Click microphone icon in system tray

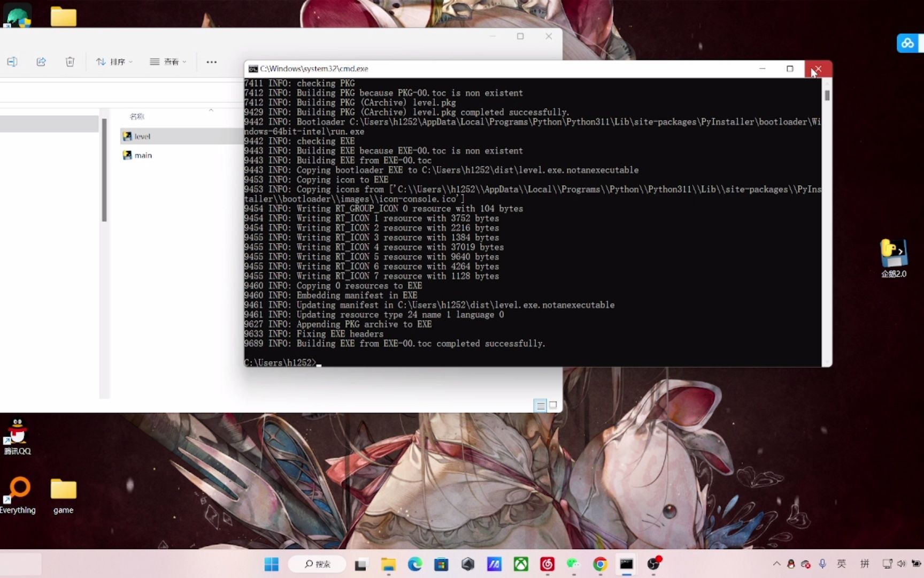822,564
